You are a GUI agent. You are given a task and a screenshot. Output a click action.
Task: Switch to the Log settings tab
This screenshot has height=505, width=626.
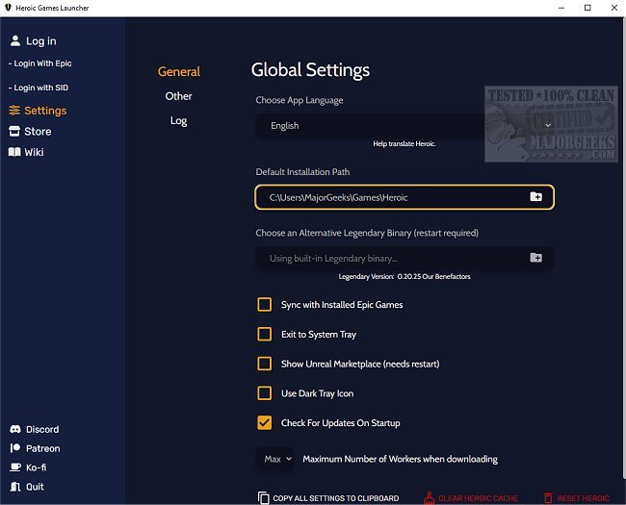pos(178,121)
